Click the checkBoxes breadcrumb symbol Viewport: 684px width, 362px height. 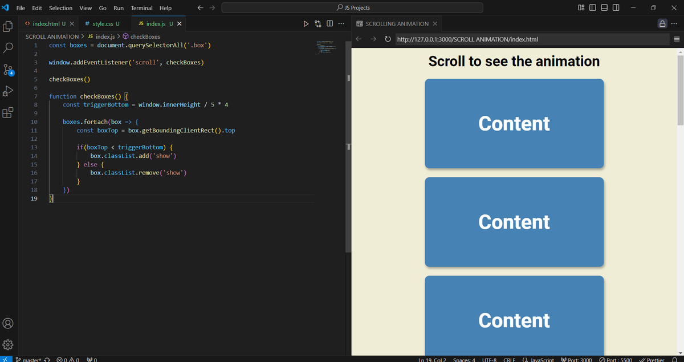click(x=140, y=36)
